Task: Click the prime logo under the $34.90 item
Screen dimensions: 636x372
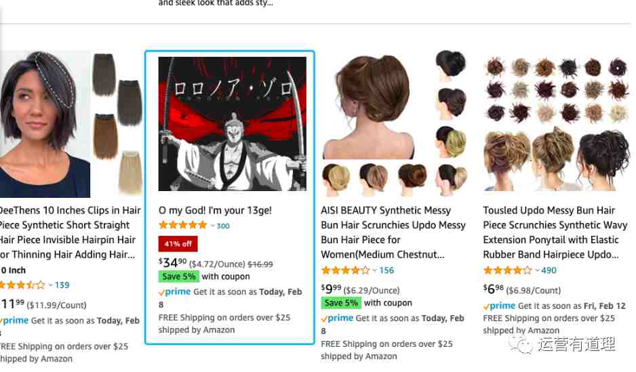Action: tap(175, 292)
